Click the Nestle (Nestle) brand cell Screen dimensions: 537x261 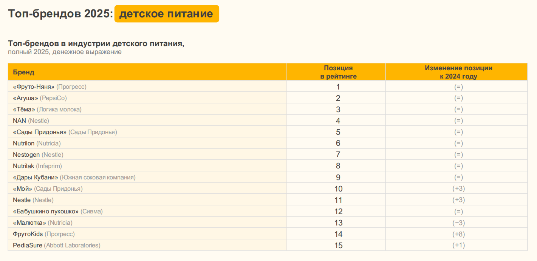147,200
